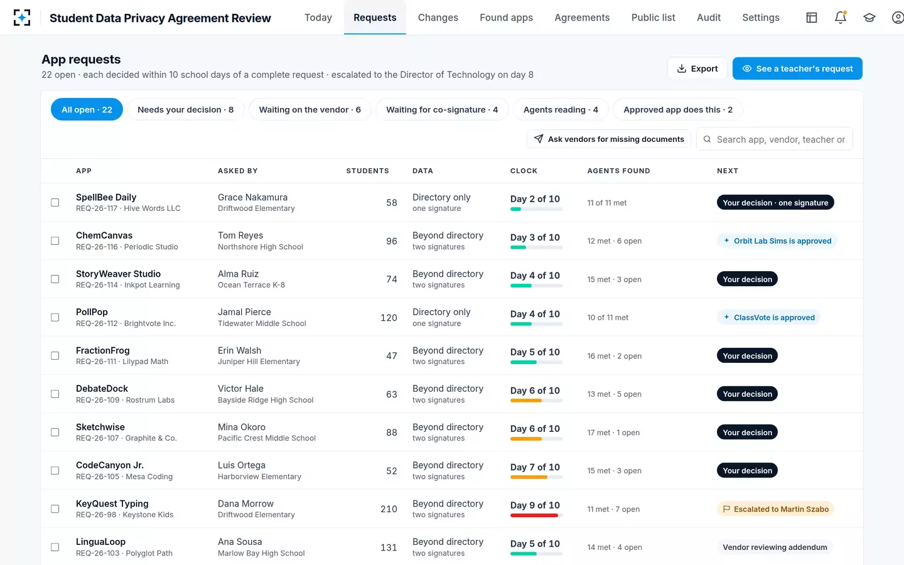
Task: Open the user account icon
Action: coord(898,18)
